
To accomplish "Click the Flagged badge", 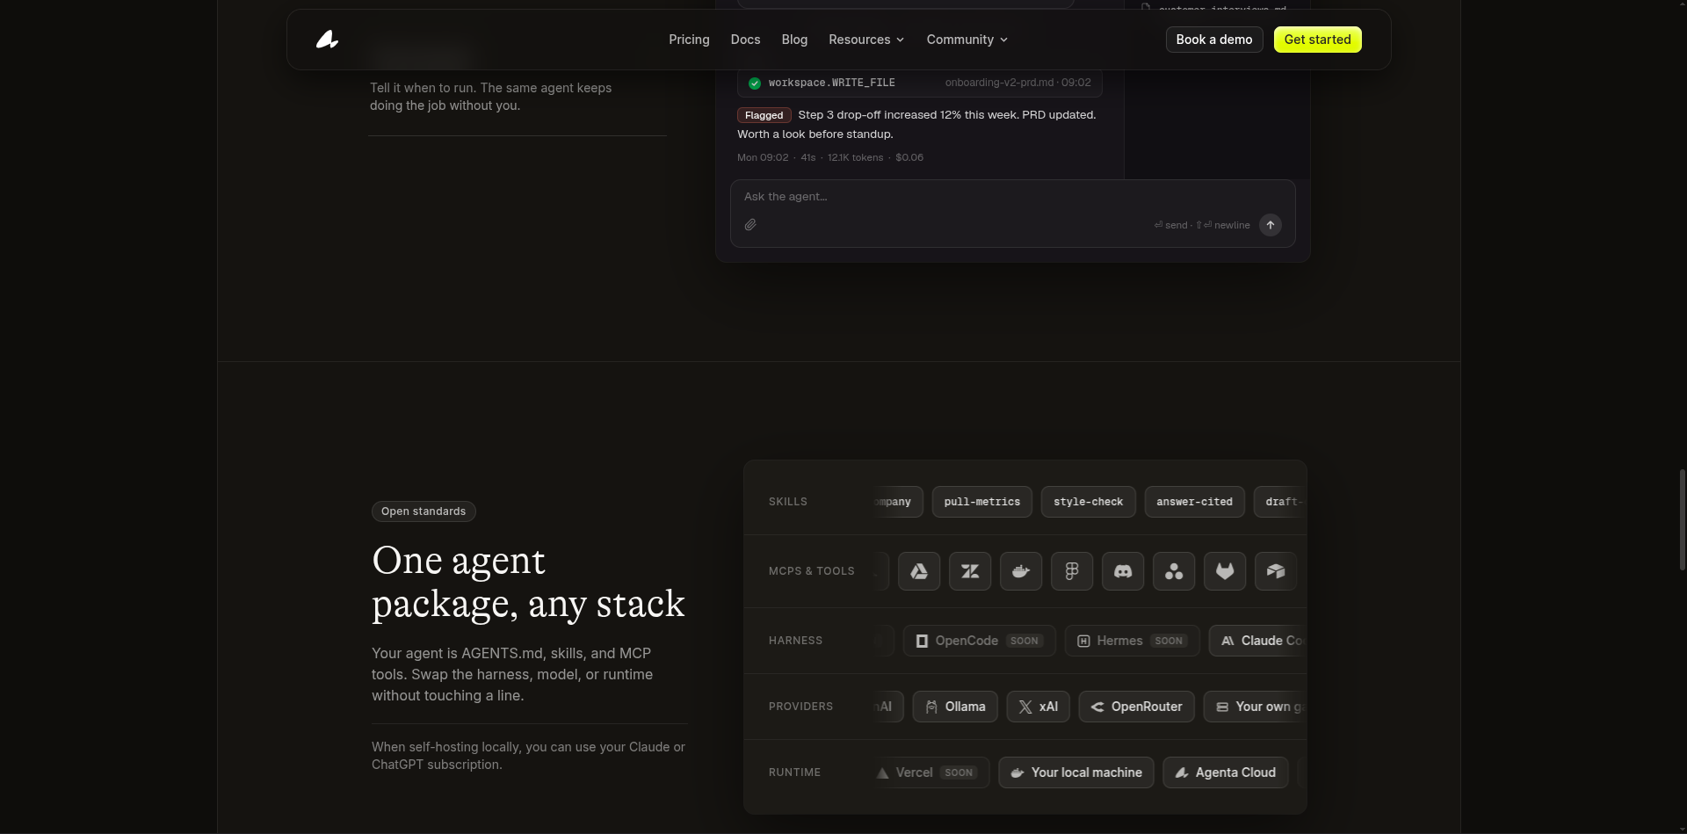I will [x=764, y=115].
